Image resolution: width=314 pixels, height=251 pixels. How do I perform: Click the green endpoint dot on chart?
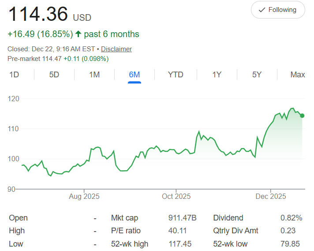click(x=302, y=116)
